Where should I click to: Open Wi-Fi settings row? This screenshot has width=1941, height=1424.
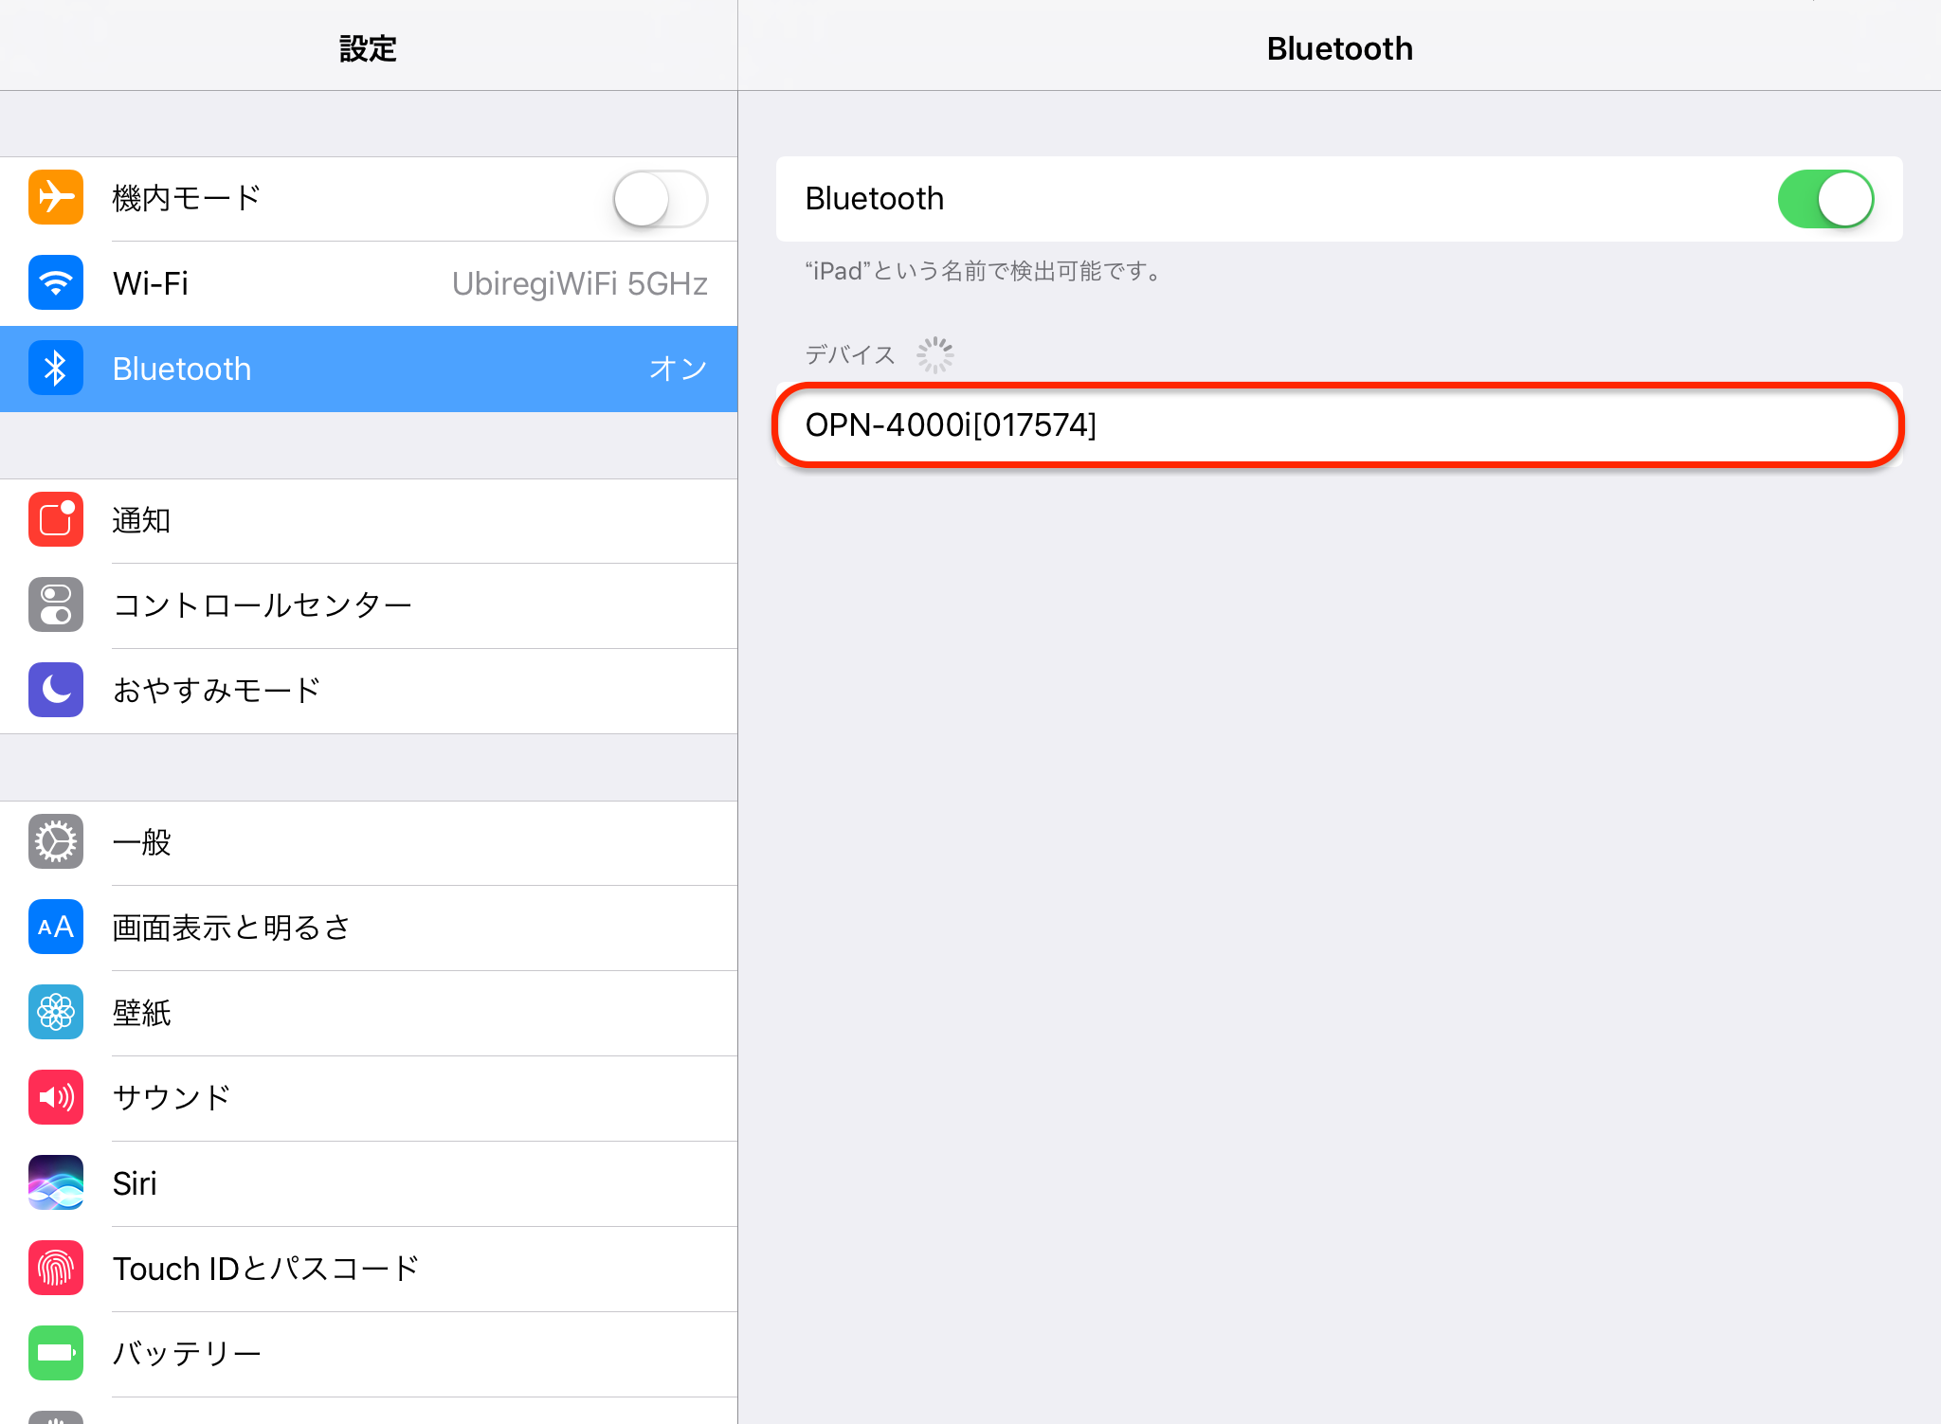pyautogui.click(x=369, y=284)
